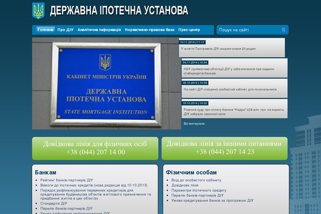Click the 16.10.2014 | 10:22 date label
This screenshot has height=214, width=321.
tap(195, 103)
